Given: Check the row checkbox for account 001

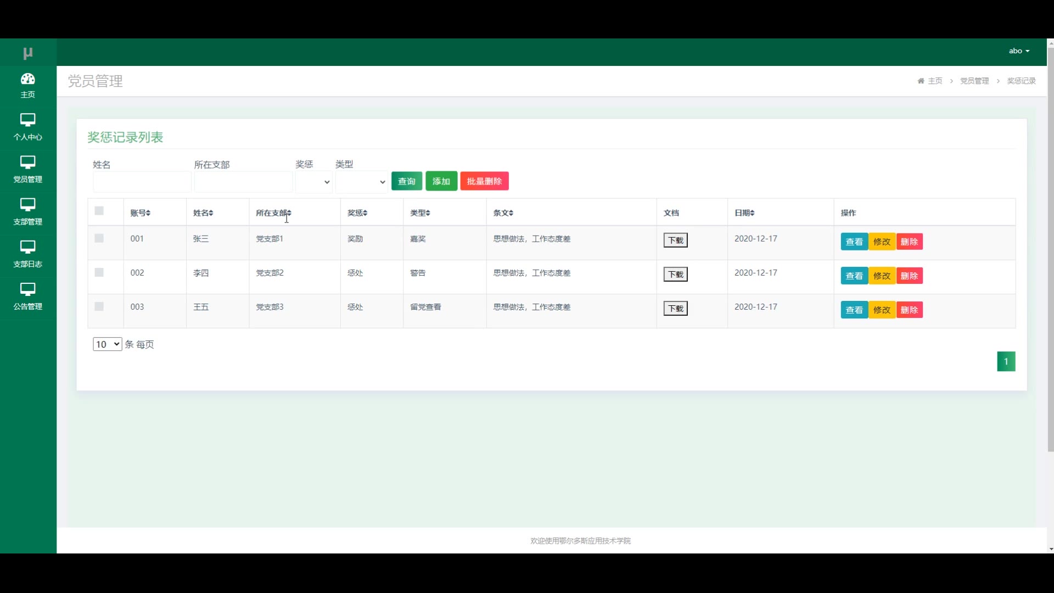Looking at the screenshot, I should 99,238.
